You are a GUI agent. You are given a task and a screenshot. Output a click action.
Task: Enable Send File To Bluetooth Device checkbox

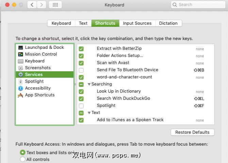pyautogui.click(x=81, y=70)
